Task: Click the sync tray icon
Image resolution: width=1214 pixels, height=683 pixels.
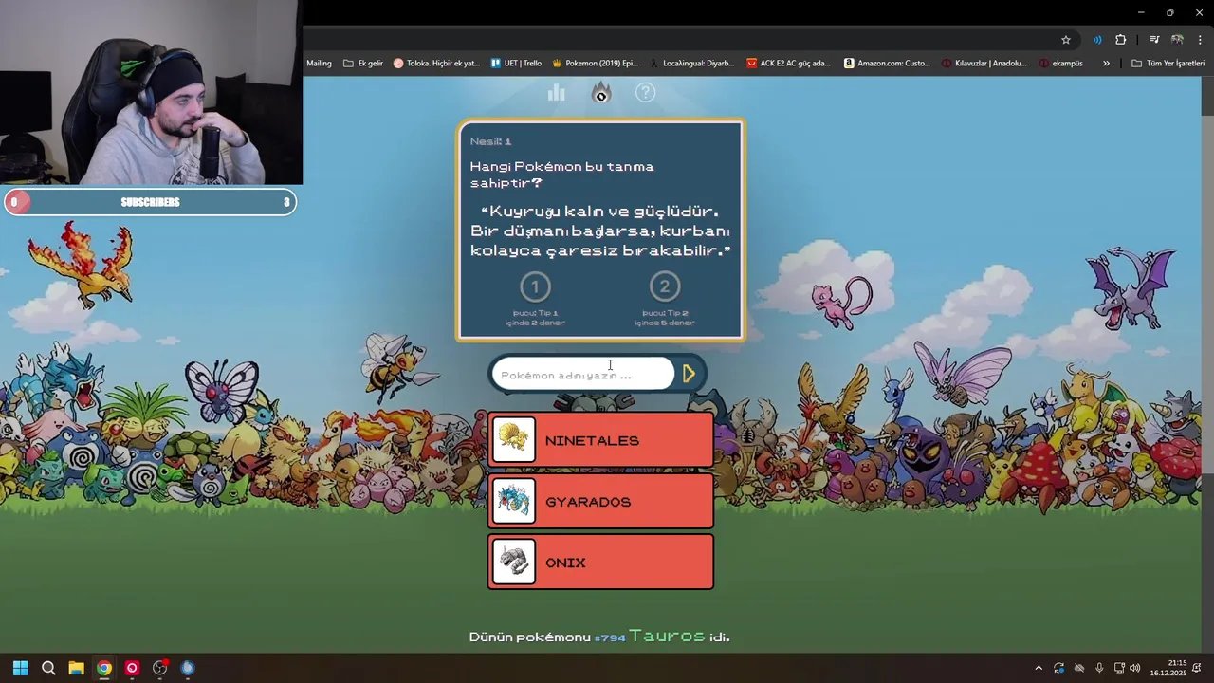Action: pyautogui.click(x=1058, y=669)
